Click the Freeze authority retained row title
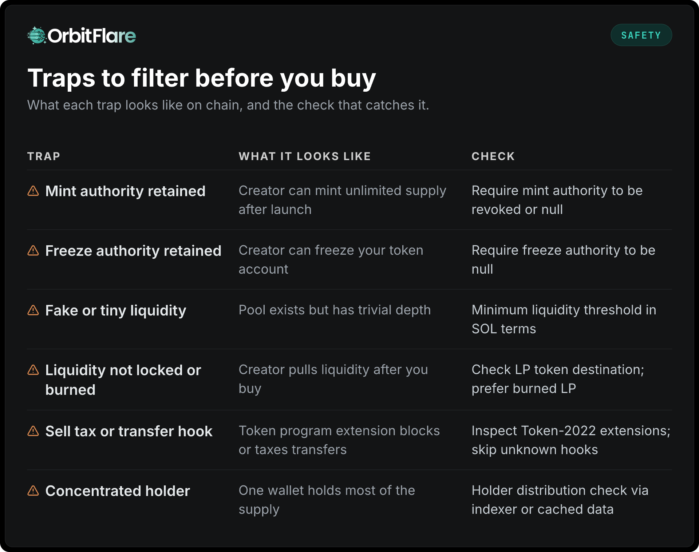This screenshot has height=552, width=699. pos(133,251)
